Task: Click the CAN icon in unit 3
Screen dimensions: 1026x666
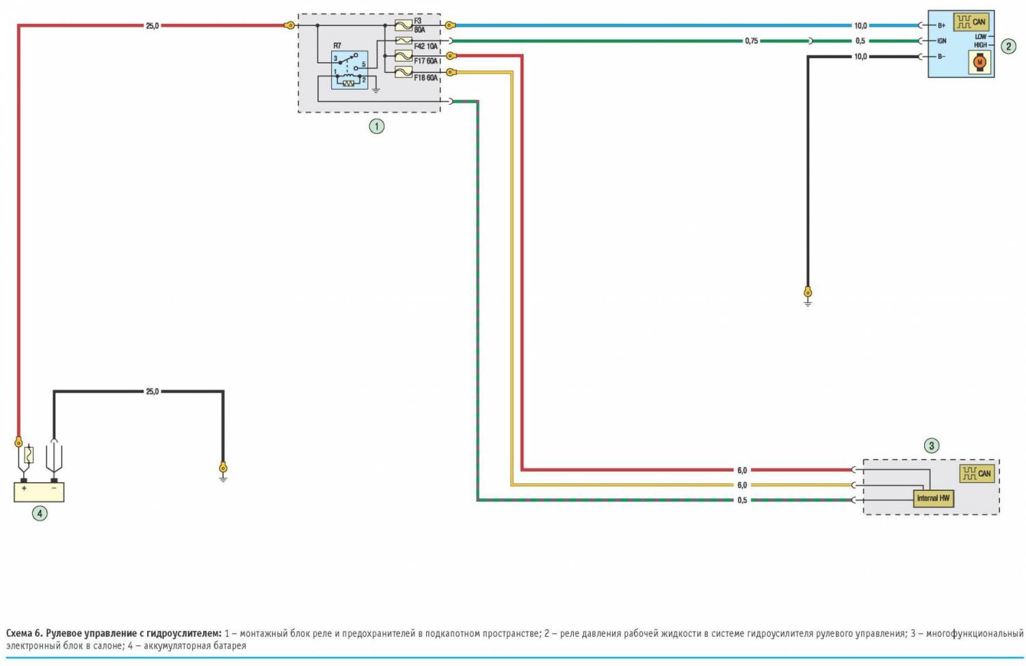Action: 976,473
